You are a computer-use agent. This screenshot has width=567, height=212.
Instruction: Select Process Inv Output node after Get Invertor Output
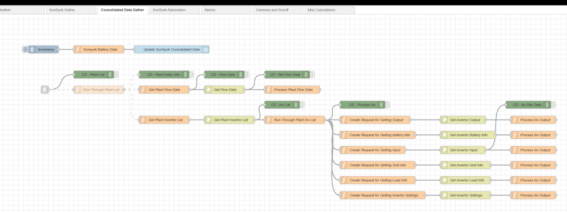coord(533,120)
